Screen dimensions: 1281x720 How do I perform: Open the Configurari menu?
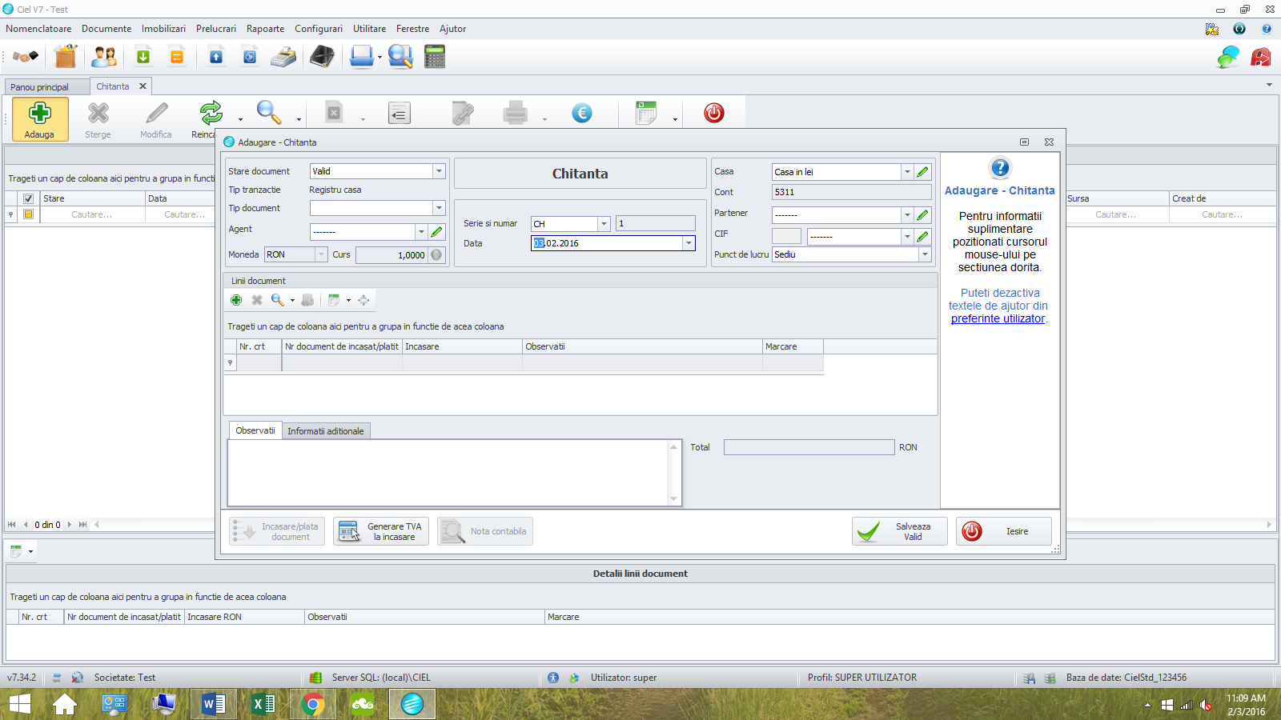pos(319,29)
